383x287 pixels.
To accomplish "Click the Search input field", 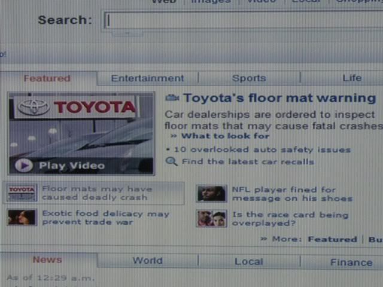I will [244, 20].
